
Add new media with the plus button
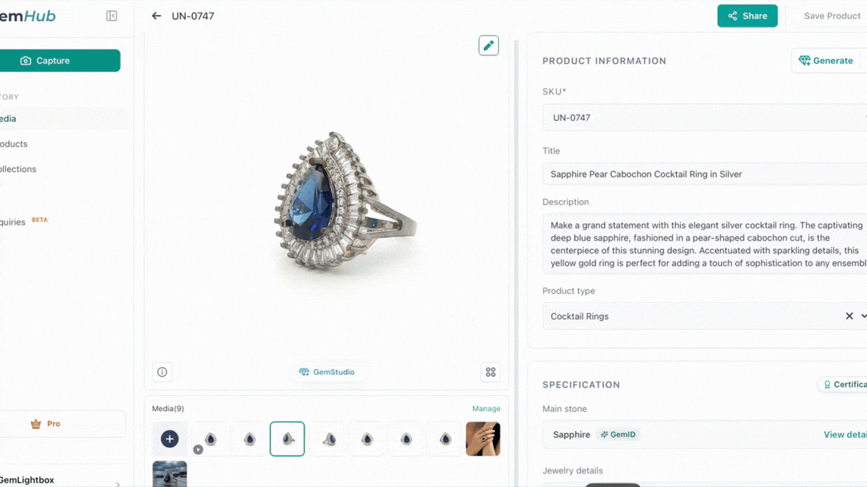(x=169, y=439)
